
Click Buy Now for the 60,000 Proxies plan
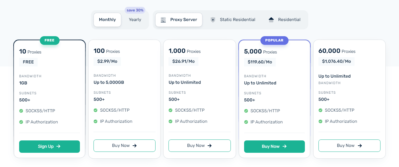pos(349,146)
